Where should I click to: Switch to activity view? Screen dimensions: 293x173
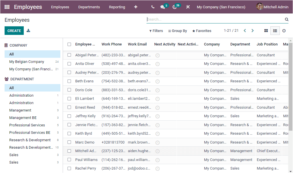tap(284, 30)
